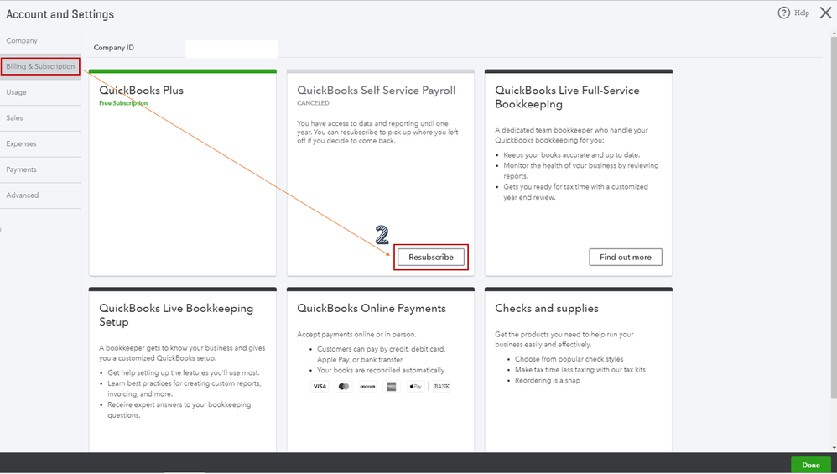Image resolution: width=837 pixels, height=474 pixels.
Task: Click the Company ID field
Action: pyautogui.click(x=231, y=48)
